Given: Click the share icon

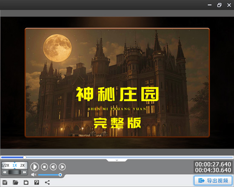Looking at the screenshot, I should tap(47, 182).
